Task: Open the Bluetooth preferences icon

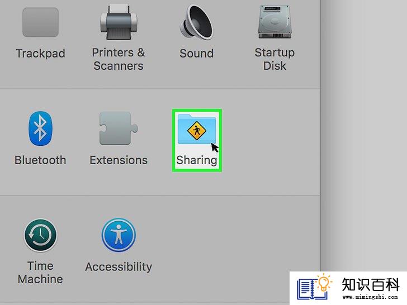Action: (40, 128)
